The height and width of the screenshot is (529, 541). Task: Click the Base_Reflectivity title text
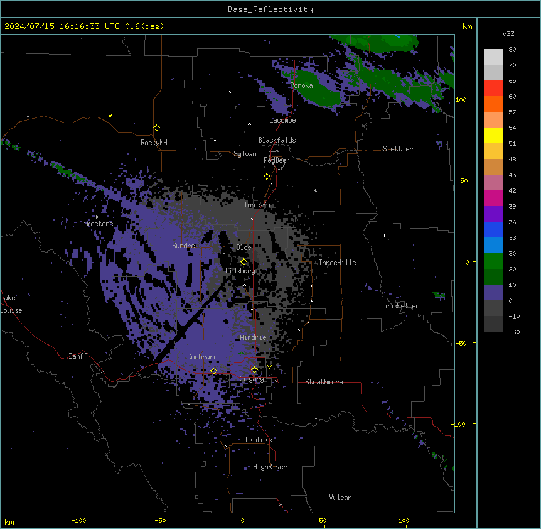coord(270,9)
